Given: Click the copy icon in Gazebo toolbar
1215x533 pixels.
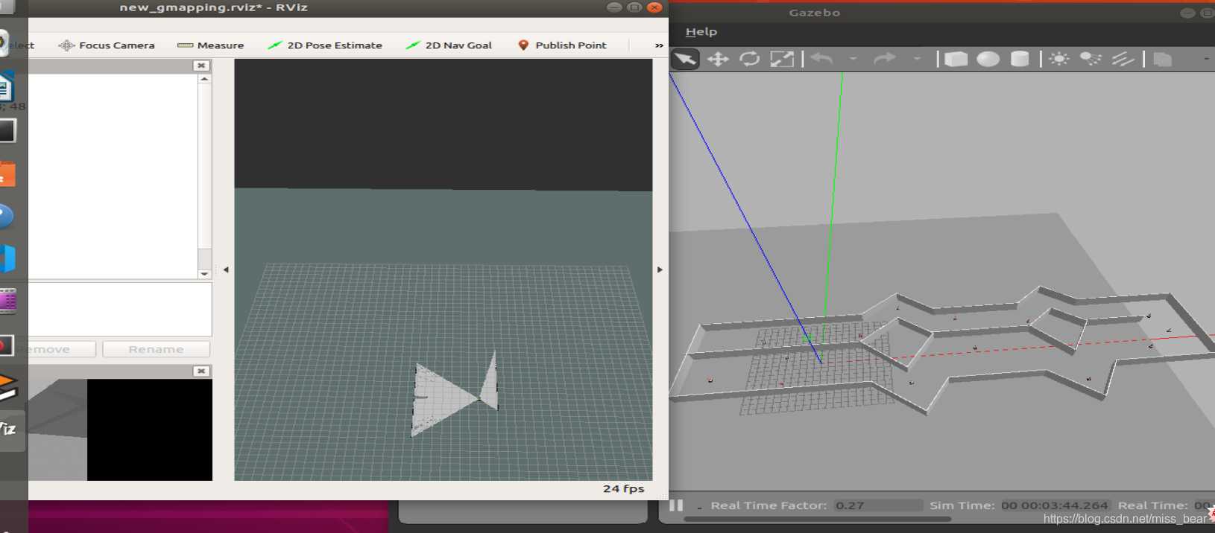Looking at the screenshot, I should (x=1162, y=59).
